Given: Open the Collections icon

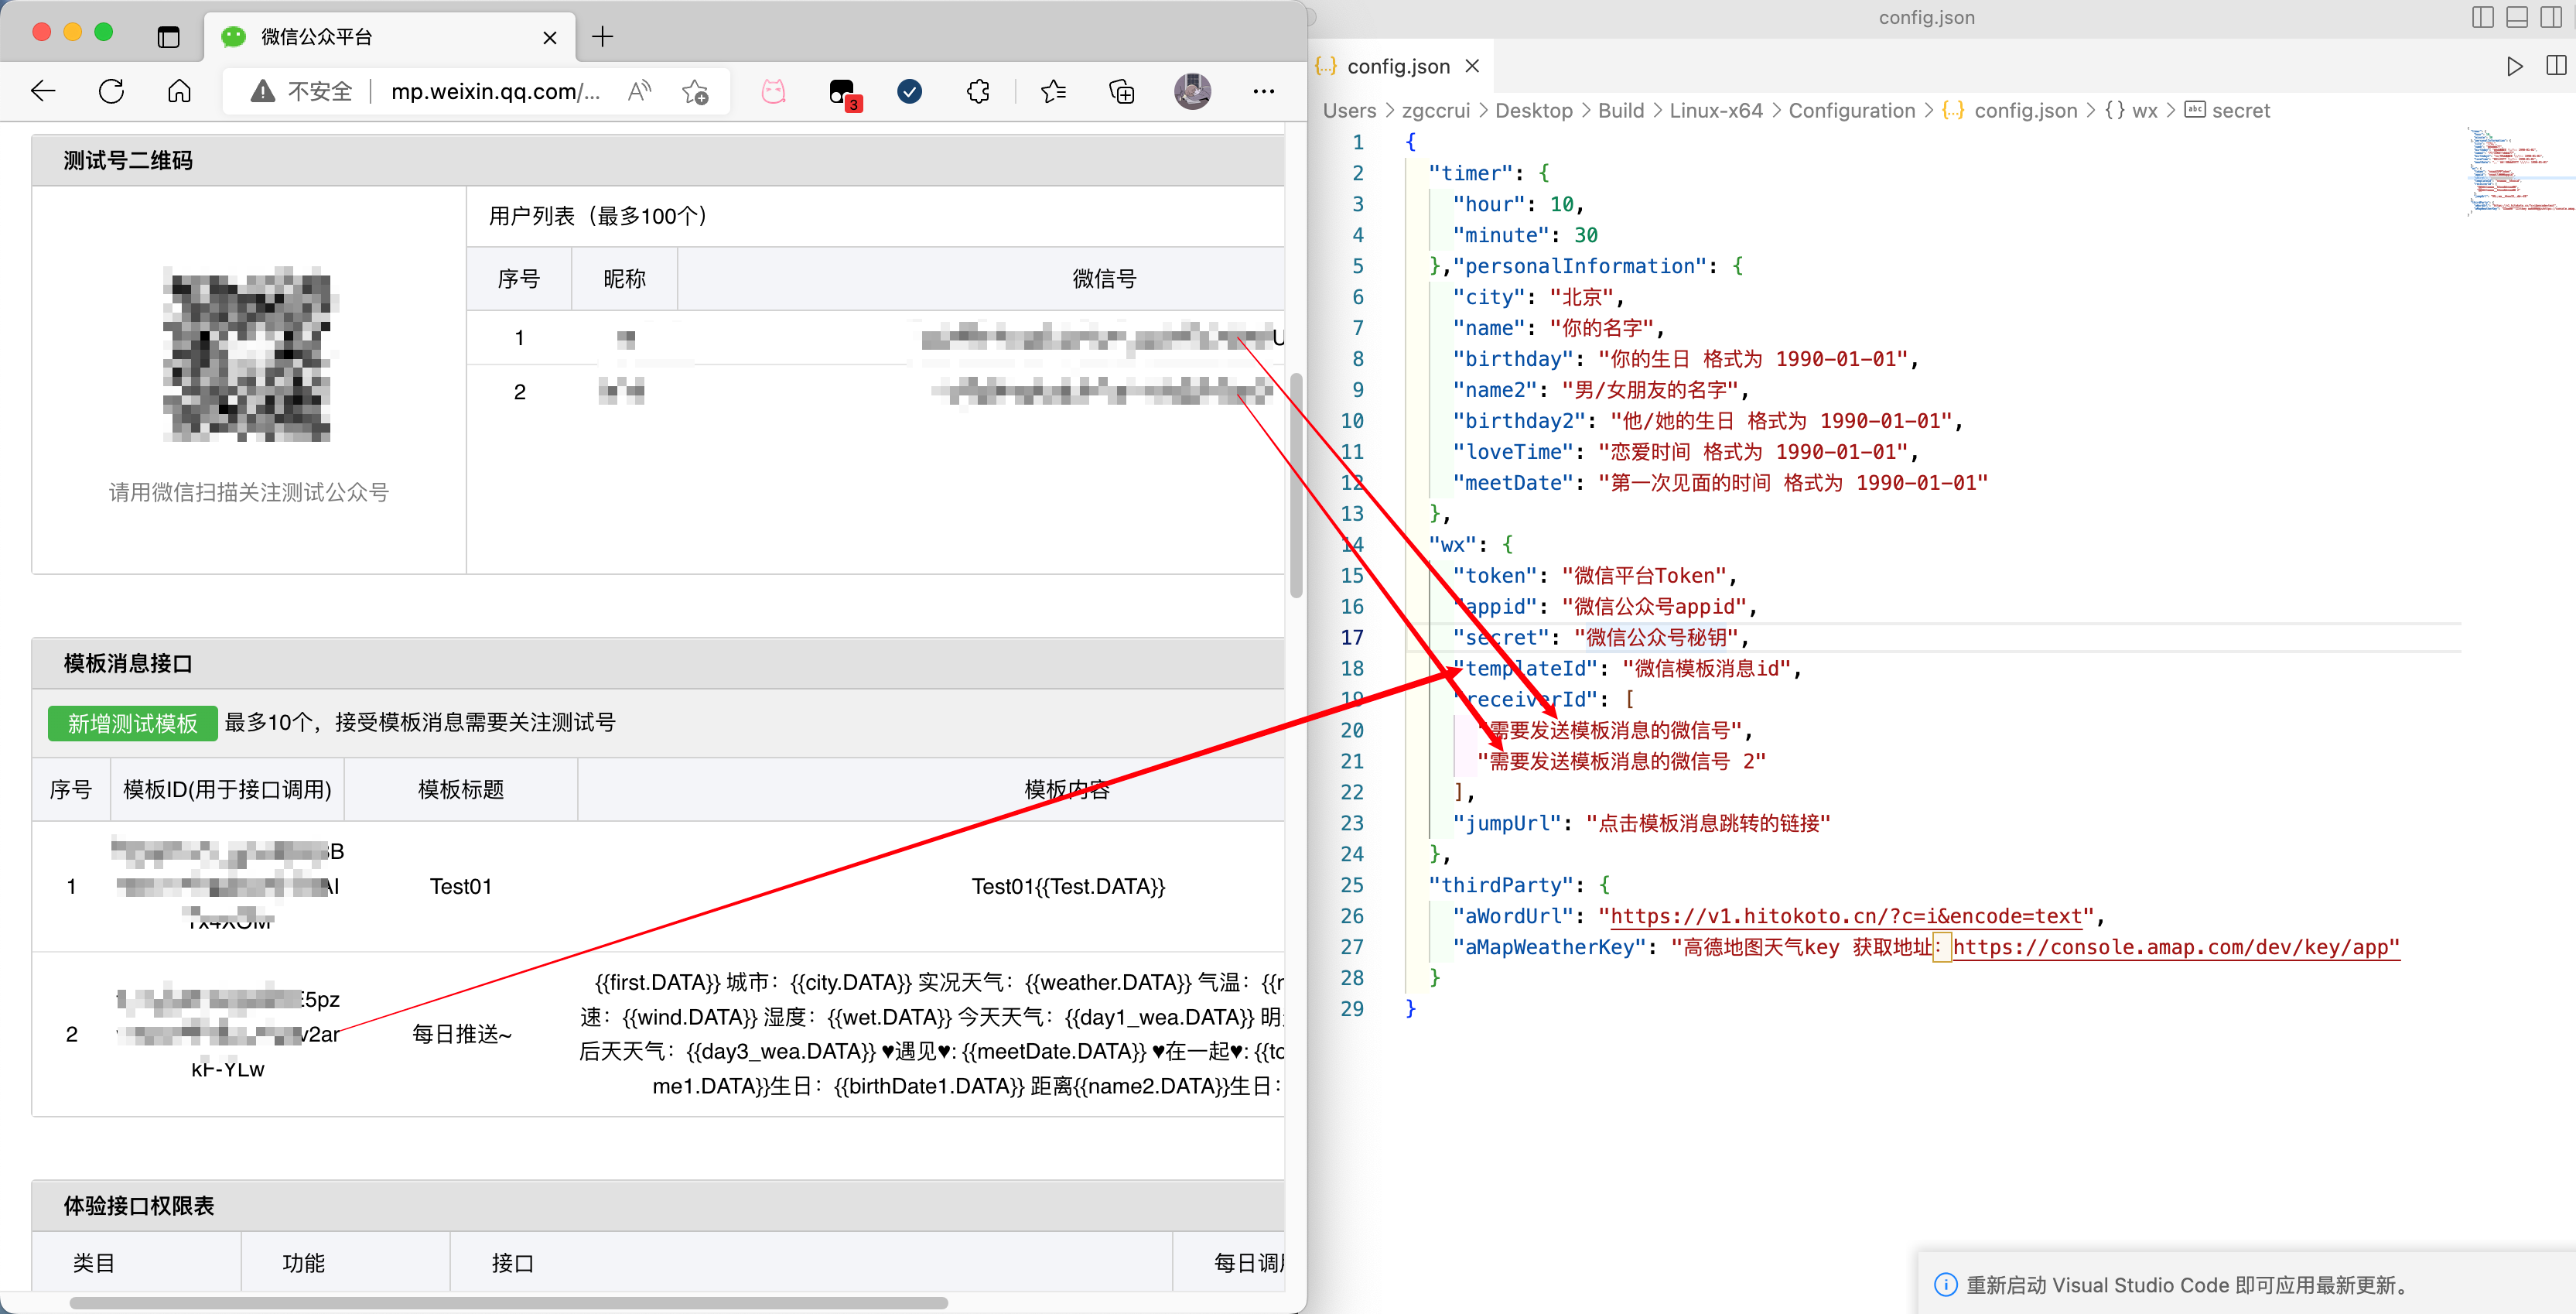Looking at the screenshot, I should point(1121,92).
